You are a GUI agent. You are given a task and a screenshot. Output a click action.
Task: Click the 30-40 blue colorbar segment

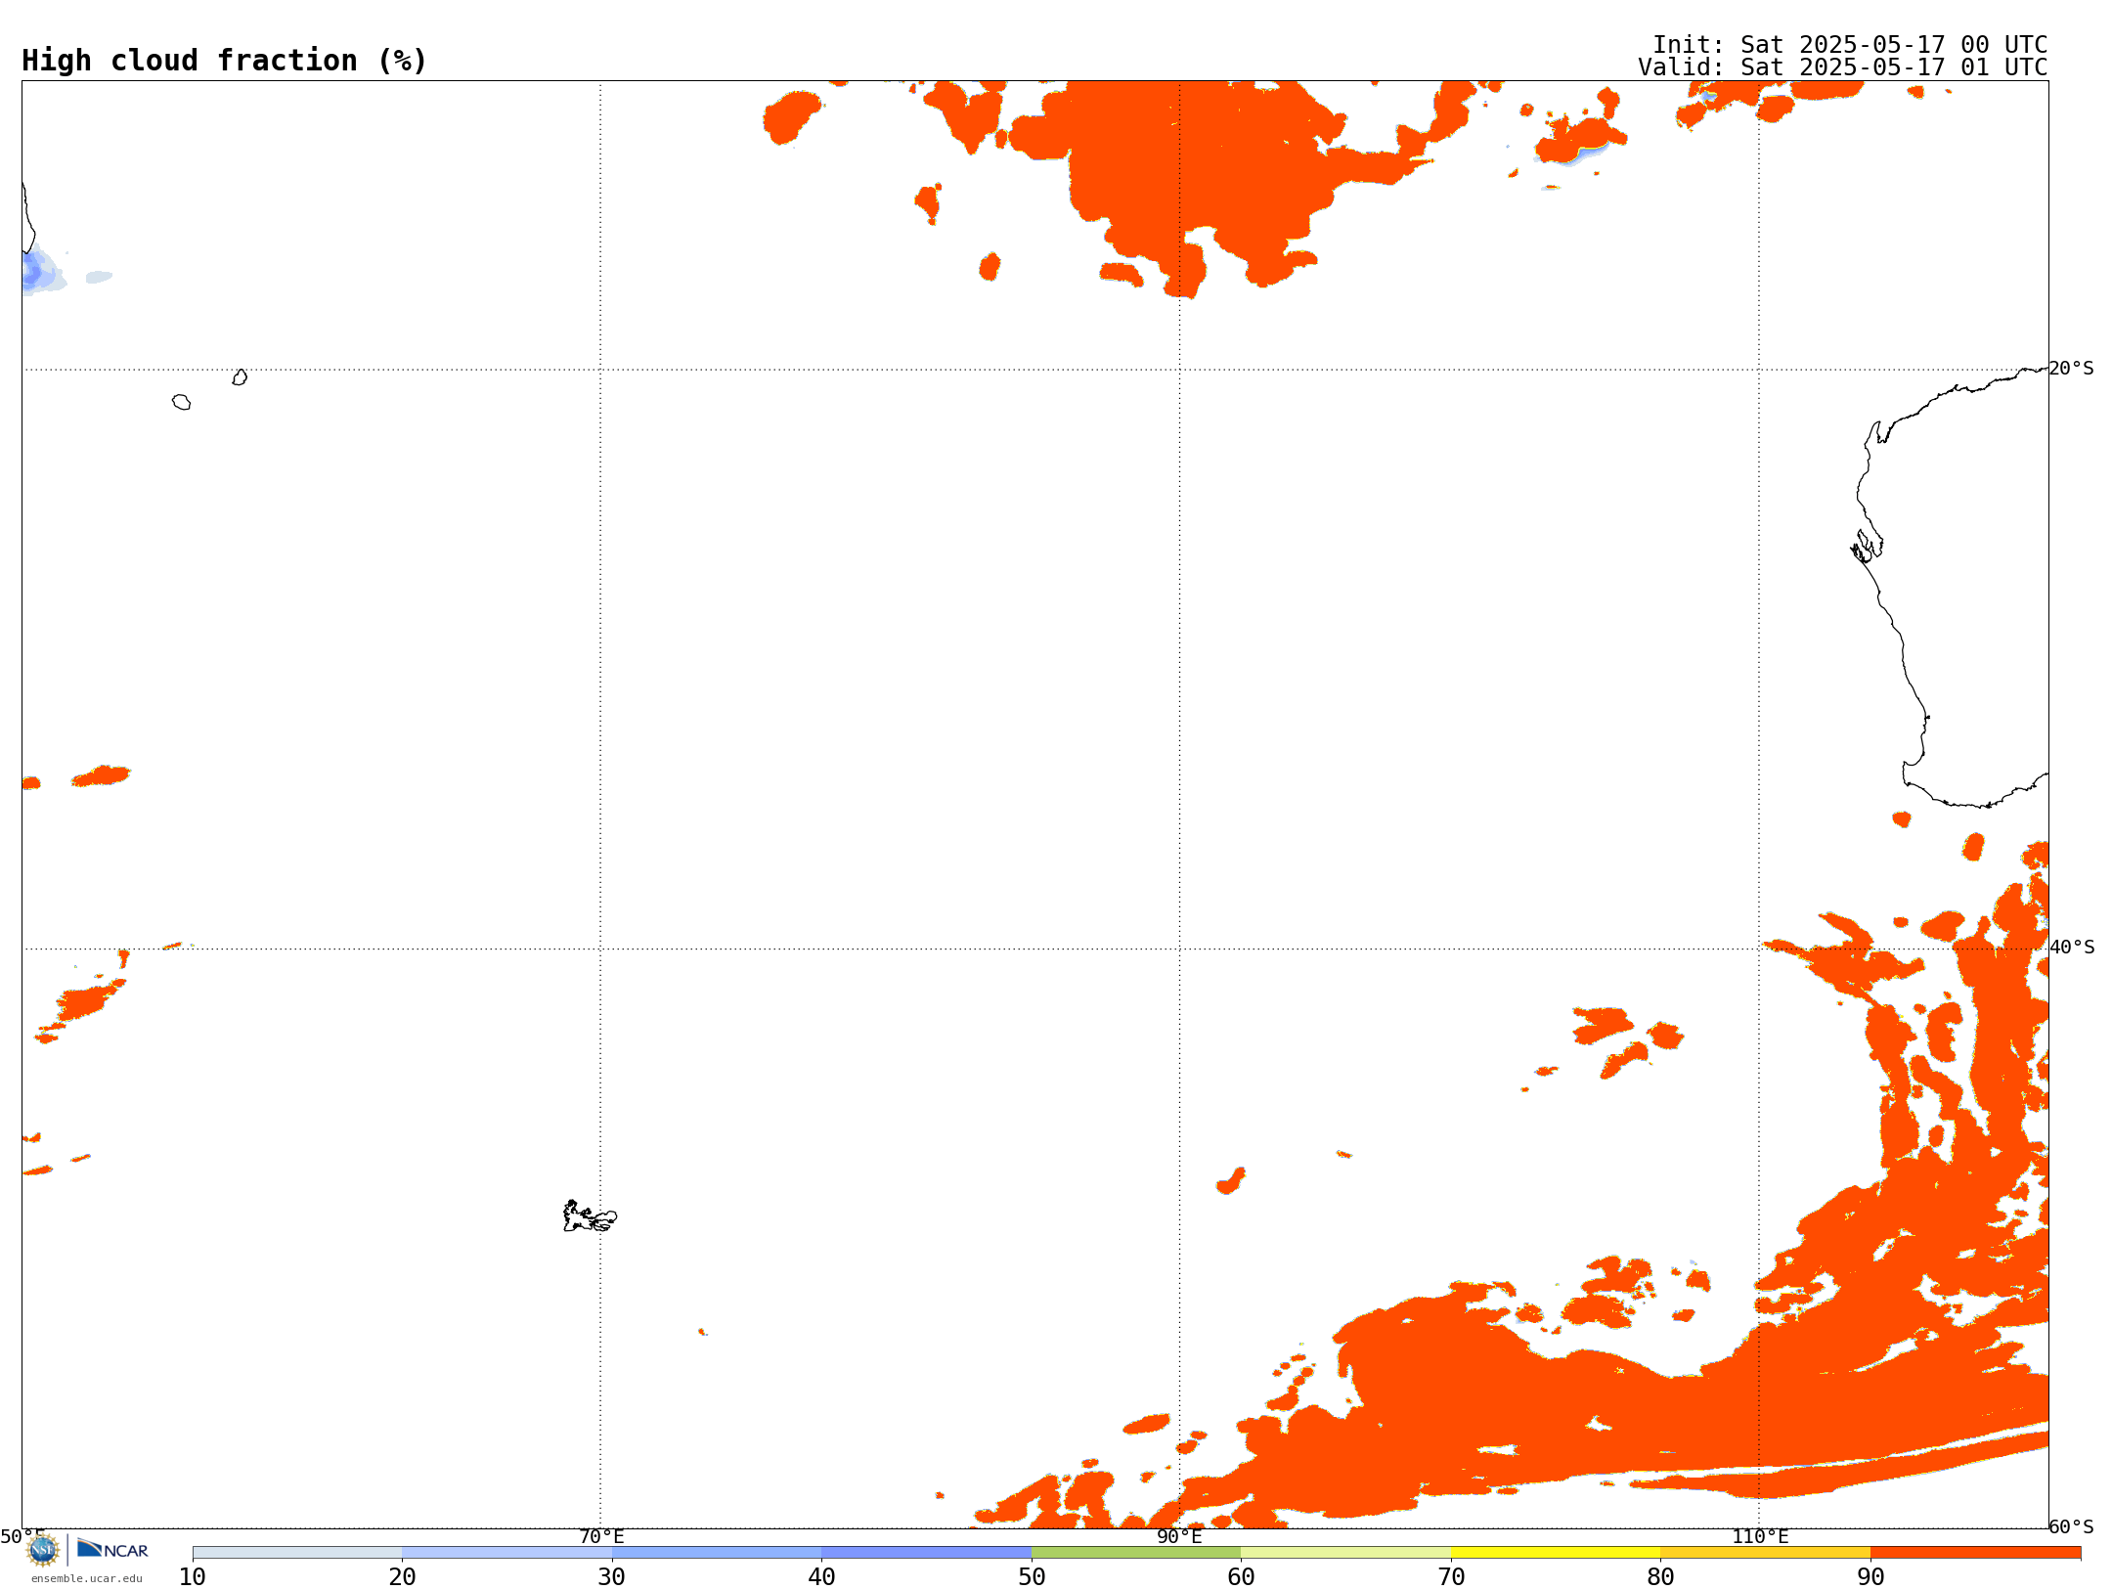pos(717,1553)
